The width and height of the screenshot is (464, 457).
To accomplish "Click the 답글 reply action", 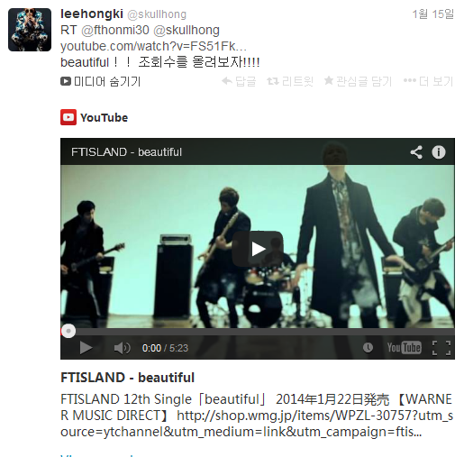I will pyautogui.click(x=239, y=81).
